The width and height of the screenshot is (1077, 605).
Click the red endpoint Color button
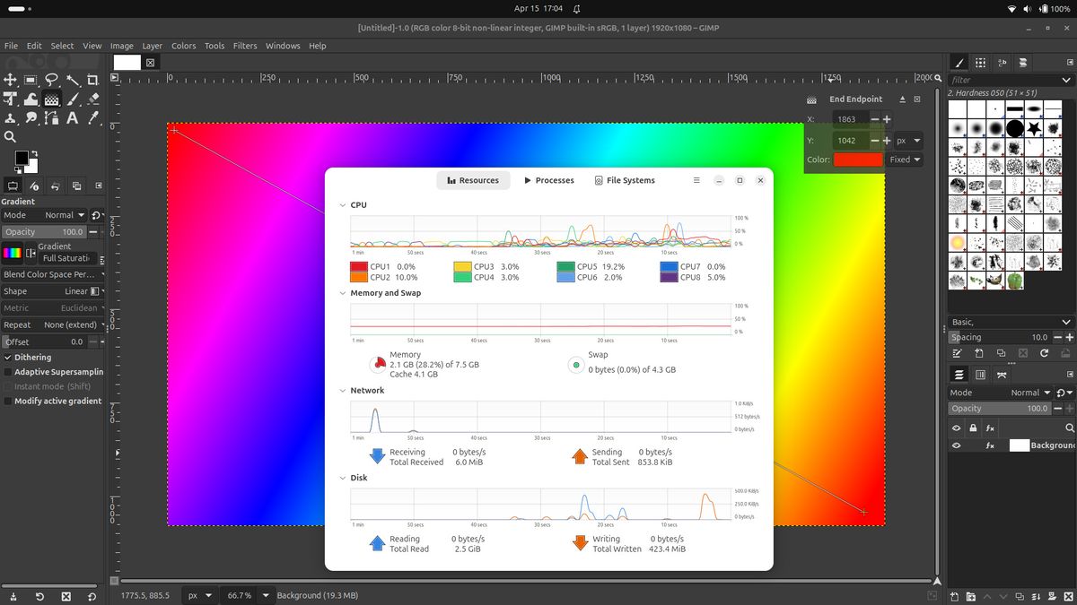[x=857, y=160]
